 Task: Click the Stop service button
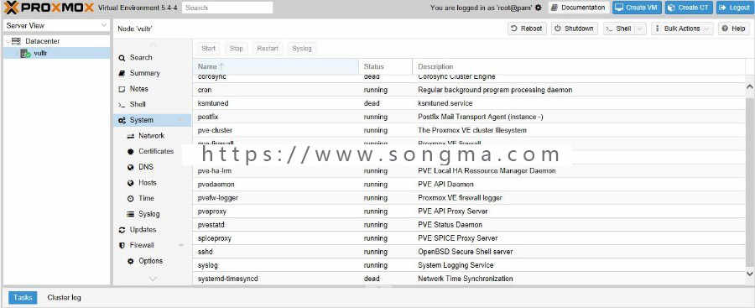click(236, 48)
